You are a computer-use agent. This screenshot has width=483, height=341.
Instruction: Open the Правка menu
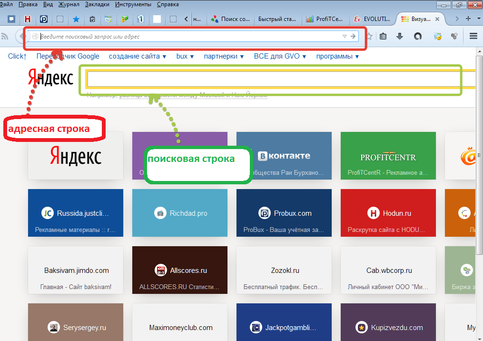[x=28, y=4]
